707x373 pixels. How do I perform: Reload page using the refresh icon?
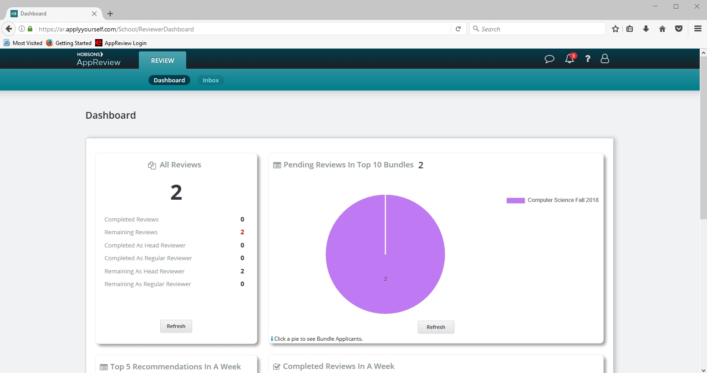click(x=458, y=29)
